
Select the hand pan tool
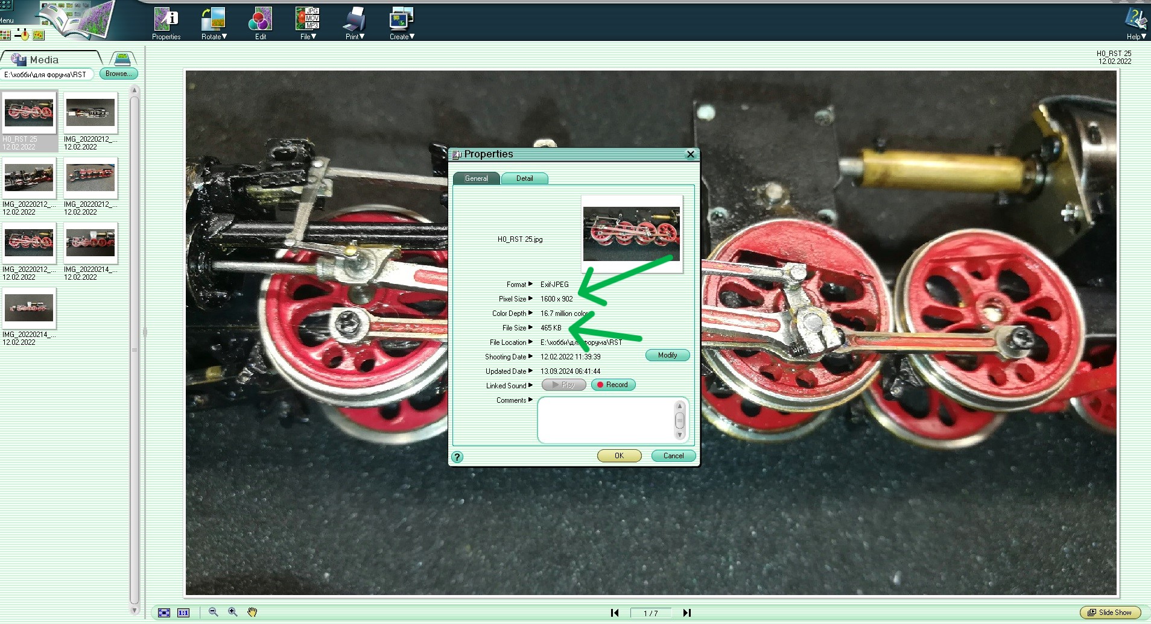(x=252, y=612)
